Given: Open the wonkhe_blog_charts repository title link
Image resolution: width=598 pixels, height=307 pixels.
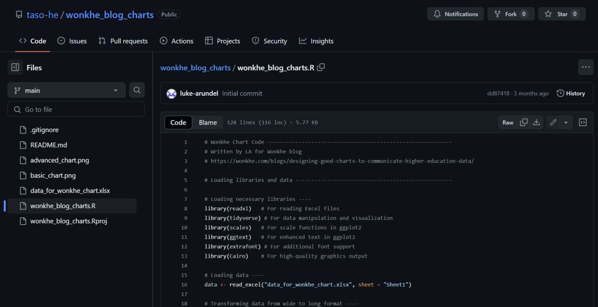Looking at the screenshot, I should [x=110, y=14].
